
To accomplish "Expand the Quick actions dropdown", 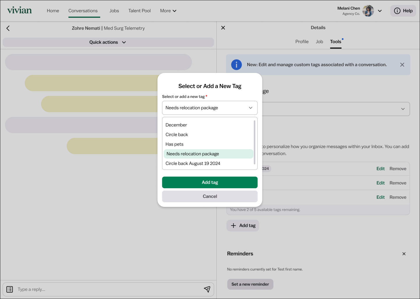I will click(108, 42).
